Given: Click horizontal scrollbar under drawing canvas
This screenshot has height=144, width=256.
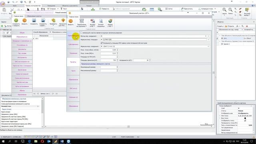Looking at the screenshot, I should (128, 126).
